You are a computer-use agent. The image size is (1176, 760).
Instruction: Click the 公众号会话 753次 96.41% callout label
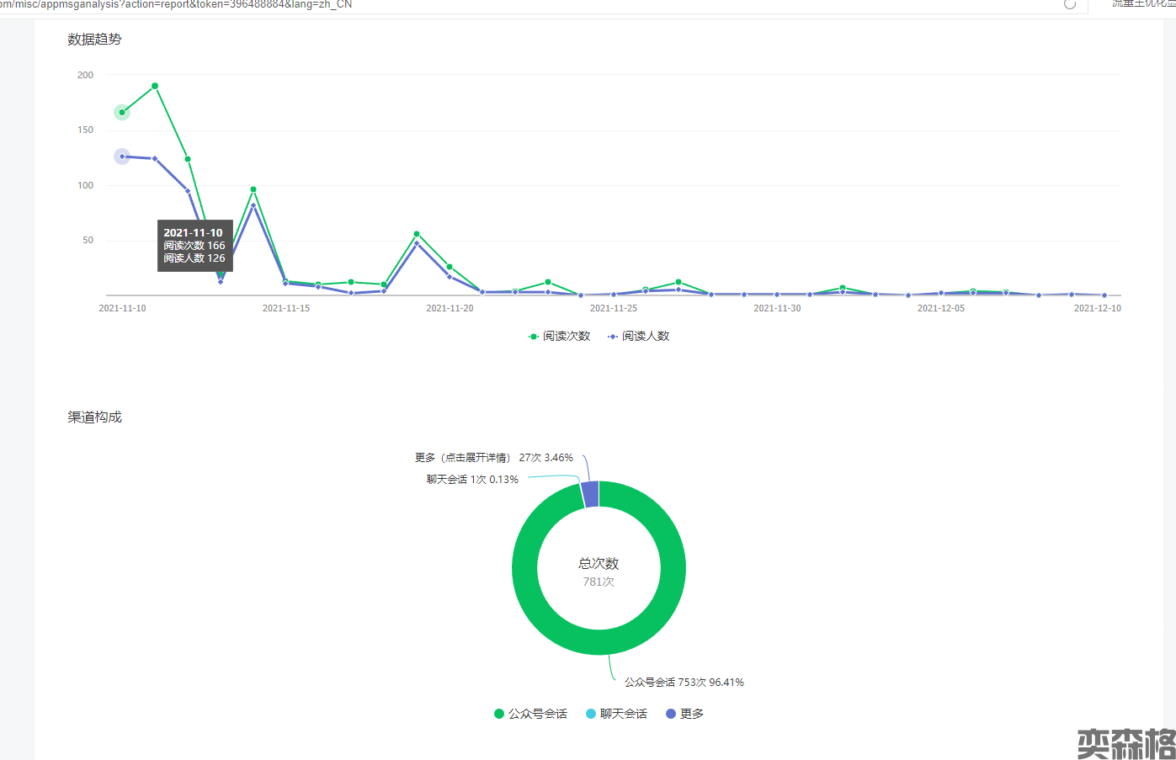pyautogui.click(x=684, y=683)
